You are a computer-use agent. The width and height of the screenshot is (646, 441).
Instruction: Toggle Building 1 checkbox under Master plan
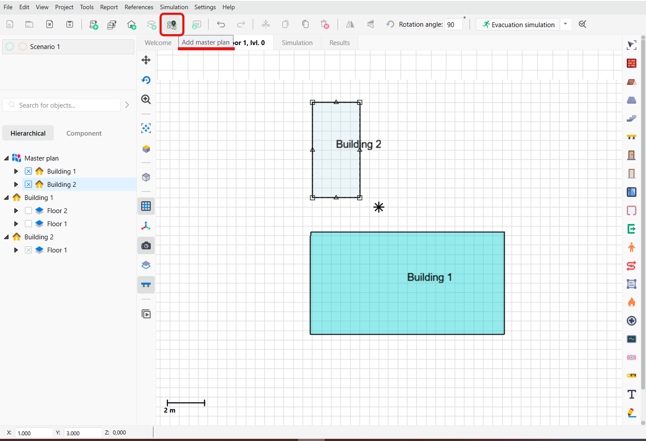(28, 171)
